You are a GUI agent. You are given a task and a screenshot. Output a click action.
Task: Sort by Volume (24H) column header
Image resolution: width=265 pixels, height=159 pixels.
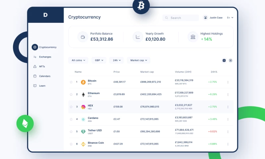coord(183,72)
